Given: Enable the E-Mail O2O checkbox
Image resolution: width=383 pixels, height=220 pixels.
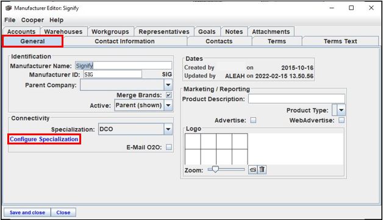Looking at the screenshot, I should [169, 147].
